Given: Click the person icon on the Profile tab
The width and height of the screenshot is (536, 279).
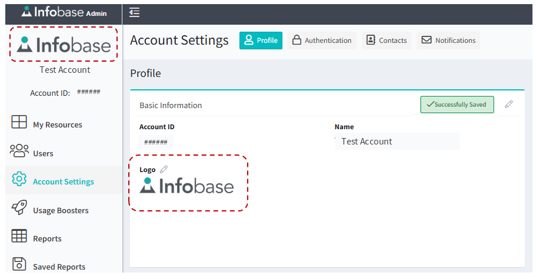Looking at the screenshot, I should [x=249, y=40].
